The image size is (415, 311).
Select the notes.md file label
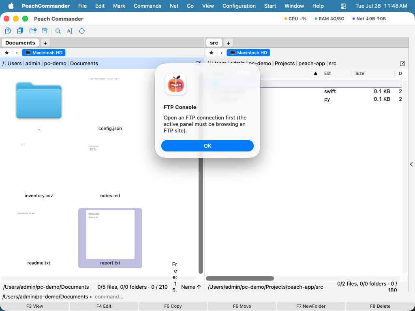coord(110,196)
